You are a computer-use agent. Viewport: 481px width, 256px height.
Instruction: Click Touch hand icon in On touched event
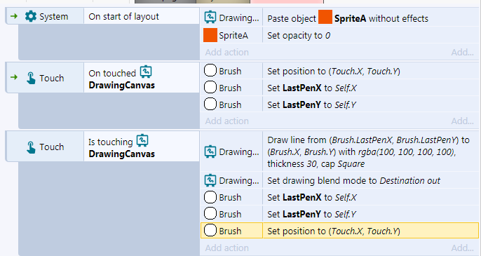pyautogui.click(x=31, y=78)
